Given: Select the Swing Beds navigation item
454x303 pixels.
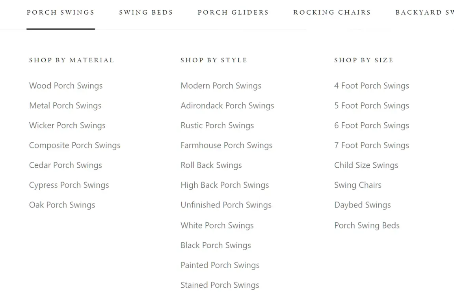Looking at the screenshot, I should 146,12.
